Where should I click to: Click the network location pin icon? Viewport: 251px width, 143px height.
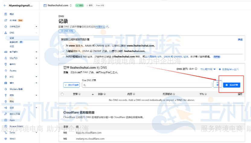pos(6,101)
